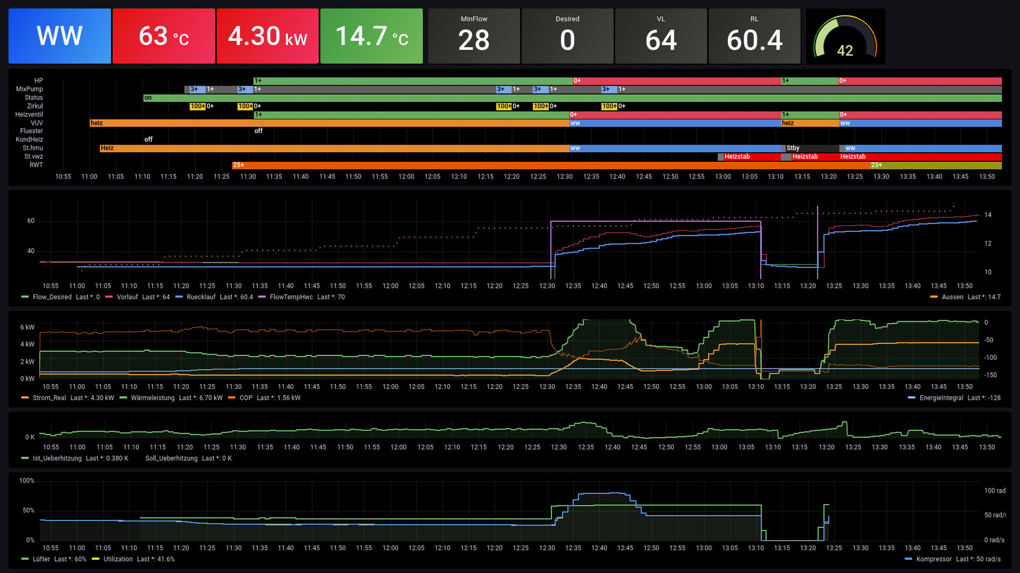Select the RL 60.4 stat tile
The image size is (1020, 573).
click(x=754, y=36)
